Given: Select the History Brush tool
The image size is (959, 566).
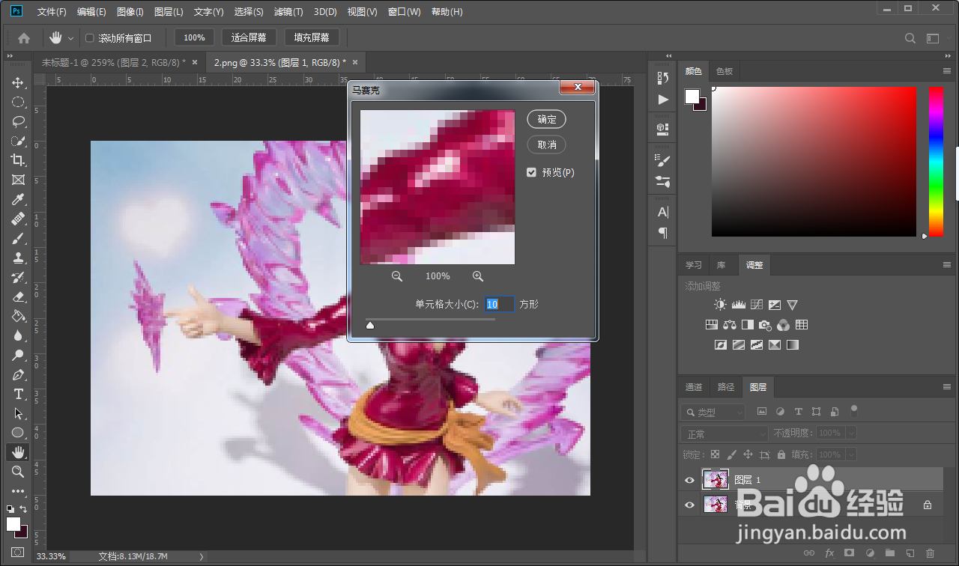Looking at the screenshot, I should click(x=18, y=277).
